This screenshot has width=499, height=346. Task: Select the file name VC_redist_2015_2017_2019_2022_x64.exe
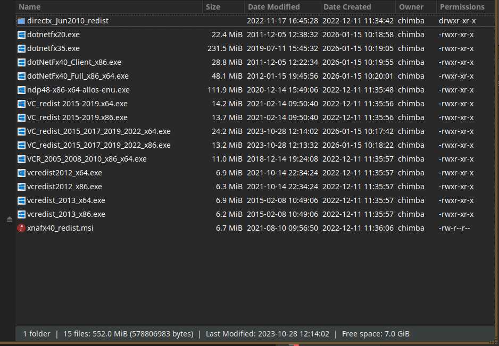click(x=98, y=131)
